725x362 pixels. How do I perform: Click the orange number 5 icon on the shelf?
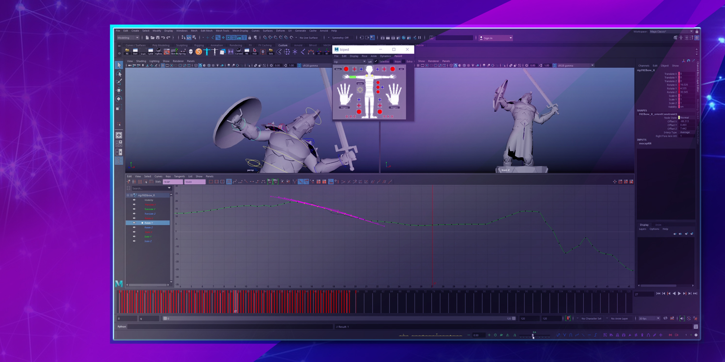pos(199,51)
